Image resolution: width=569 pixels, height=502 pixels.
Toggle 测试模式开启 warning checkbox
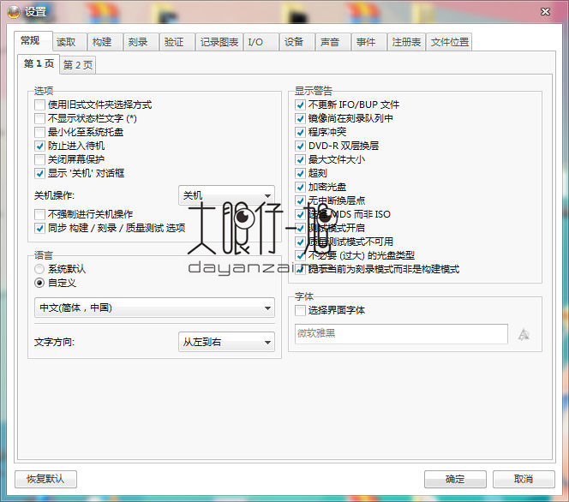[x=330, y=228]
